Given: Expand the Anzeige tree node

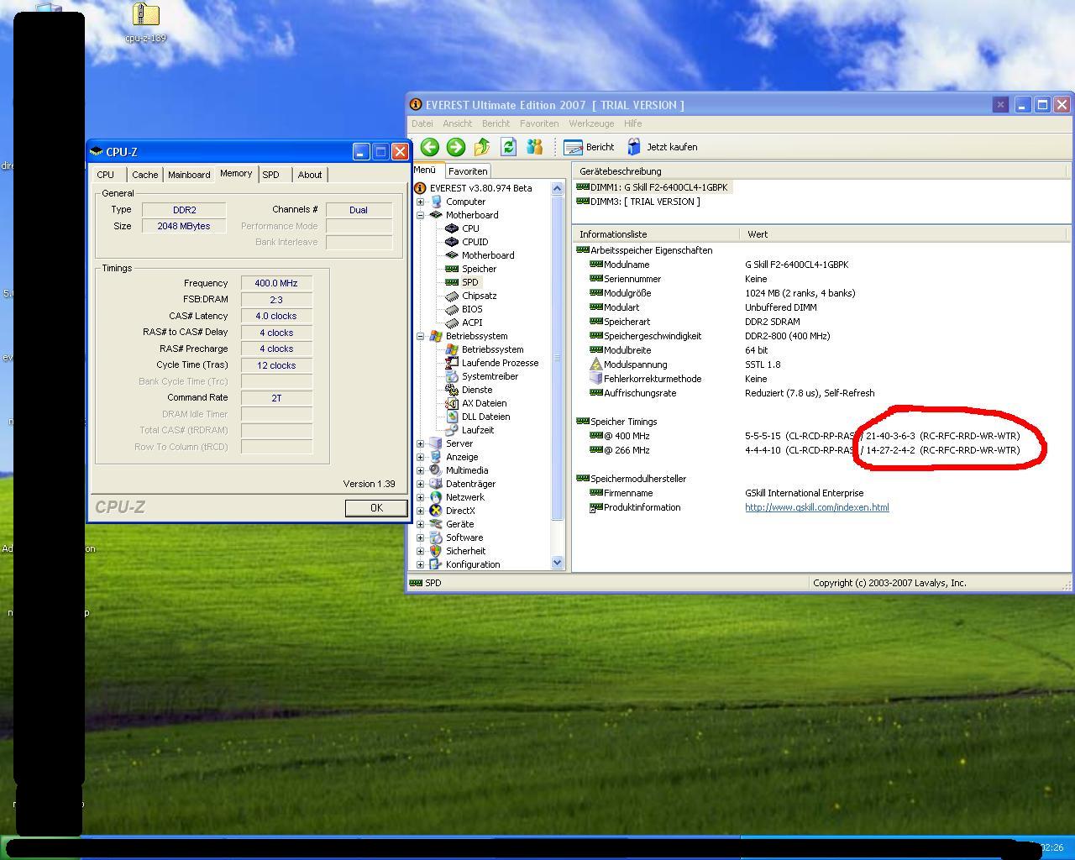Looking at the screenshot, I should coord(420,457).
